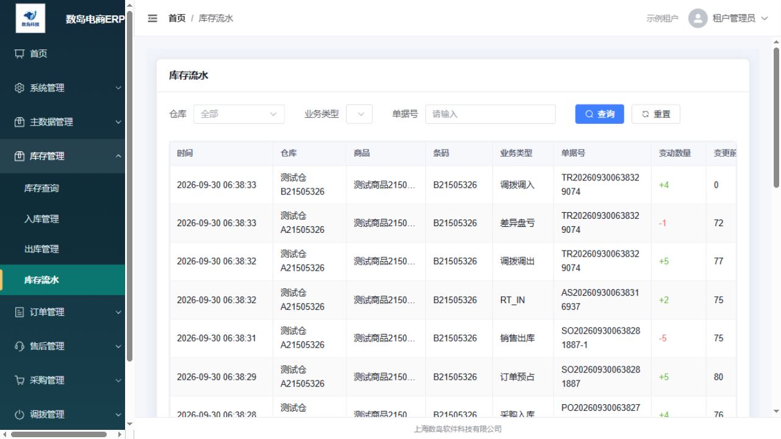Click the 采购管理 shopping cart icon

[20, 380]
